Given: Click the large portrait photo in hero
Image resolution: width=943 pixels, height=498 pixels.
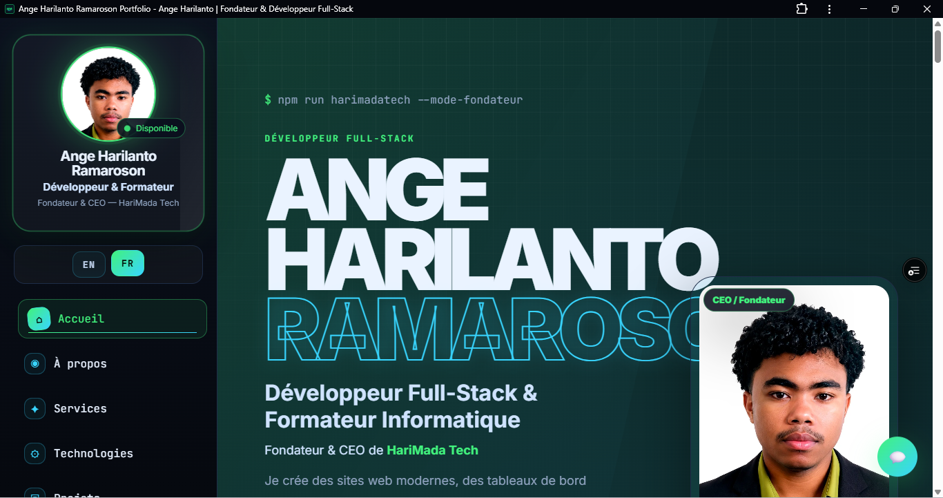Looking at the screenshot, I should (x=794, y=391).
